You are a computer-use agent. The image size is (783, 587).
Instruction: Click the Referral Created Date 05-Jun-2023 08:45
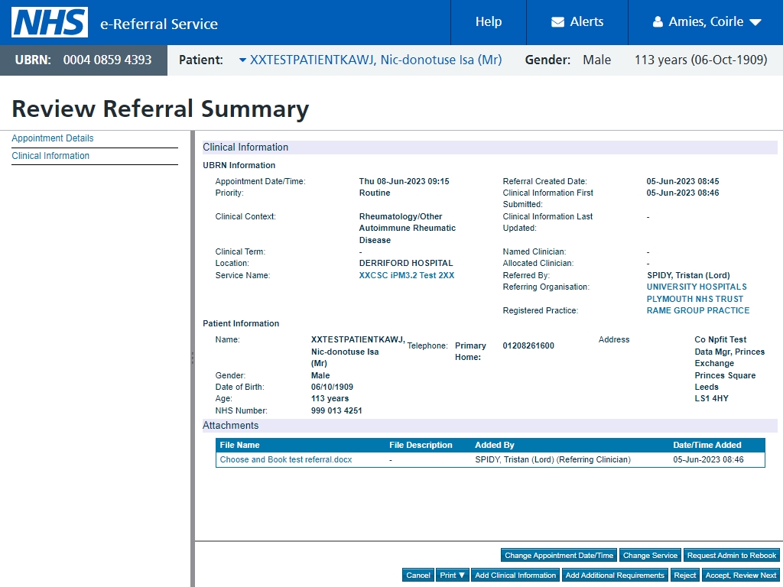683,182
